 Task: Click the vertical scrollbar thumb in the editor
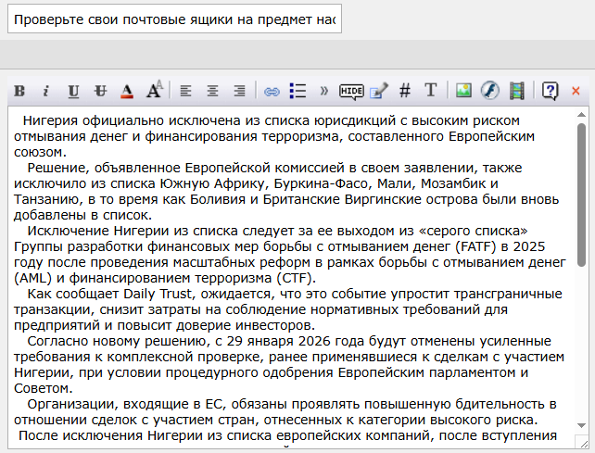point(581,195)
